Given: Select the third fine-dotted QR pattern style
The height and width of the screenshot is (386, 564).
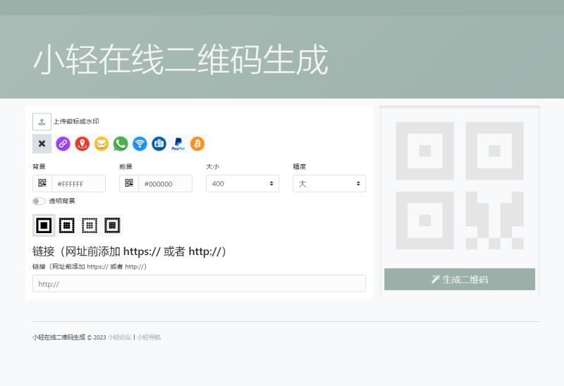Looking at the screenshot, I should point(90,225).
